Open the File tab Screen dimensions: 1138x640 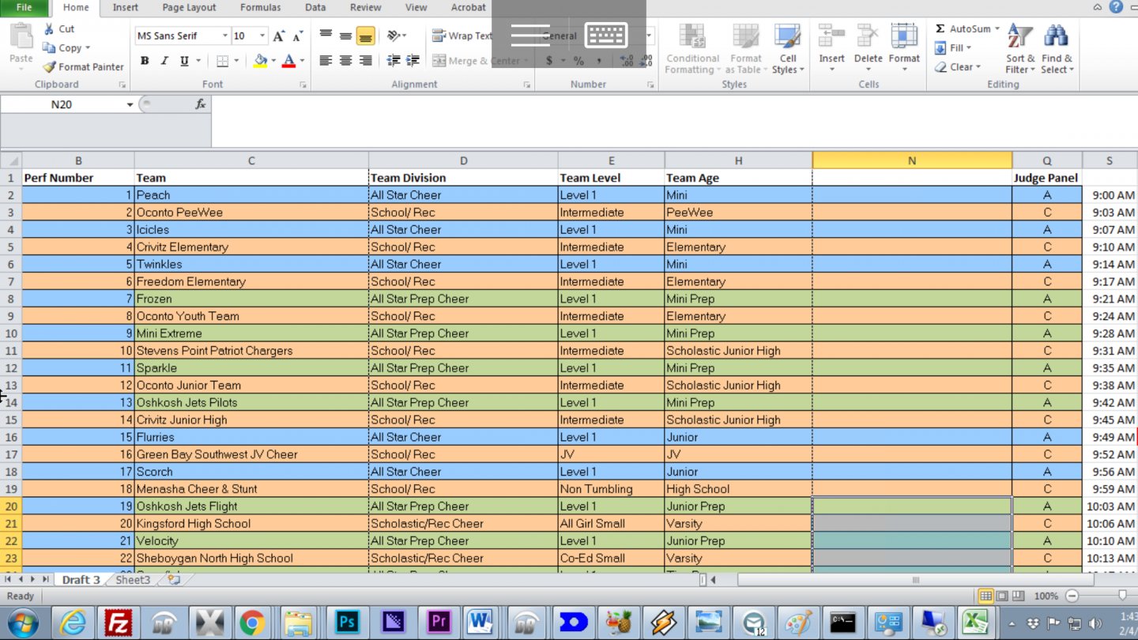pyautogui.click(x=24, y=8)
